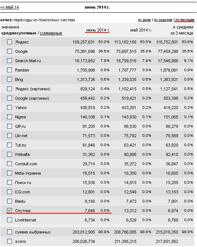
Task: Check the Яндекс checkbox
Action: tap(9, 42)
